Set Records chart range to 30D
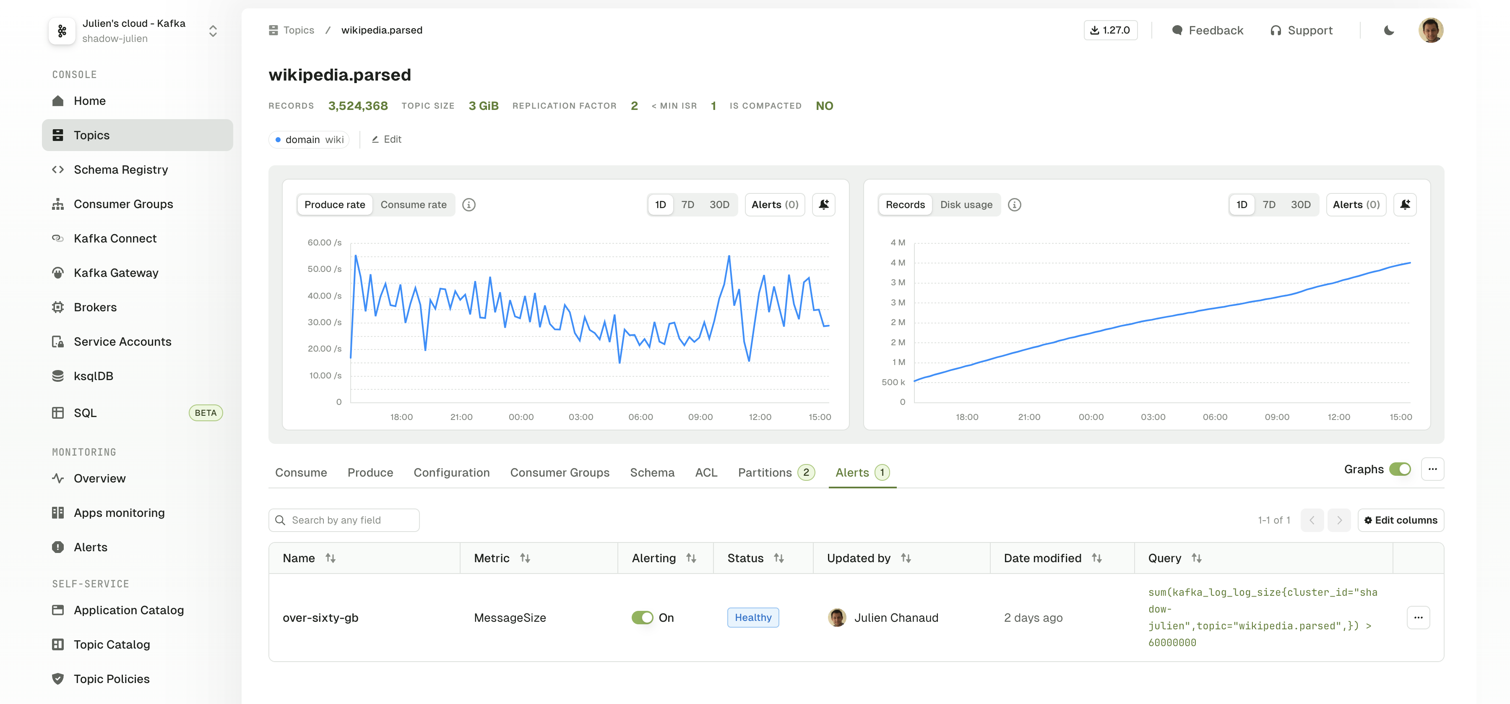This screenshot has height=704, width=1510. [1300, 205]
